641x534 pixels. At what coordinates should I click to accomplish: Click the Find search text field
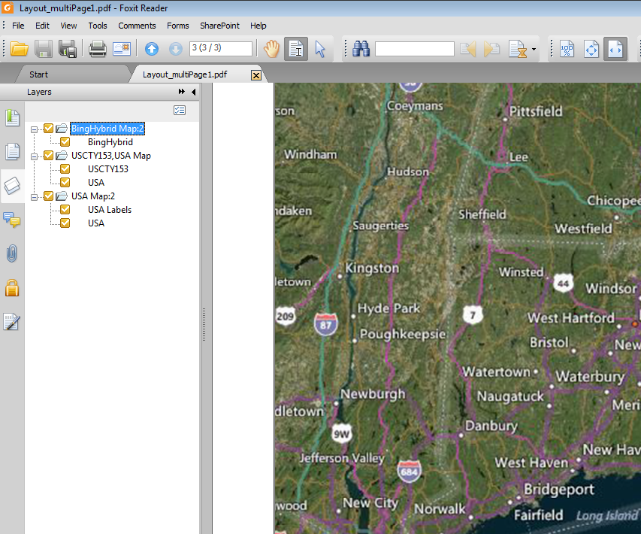pos(415,49)
